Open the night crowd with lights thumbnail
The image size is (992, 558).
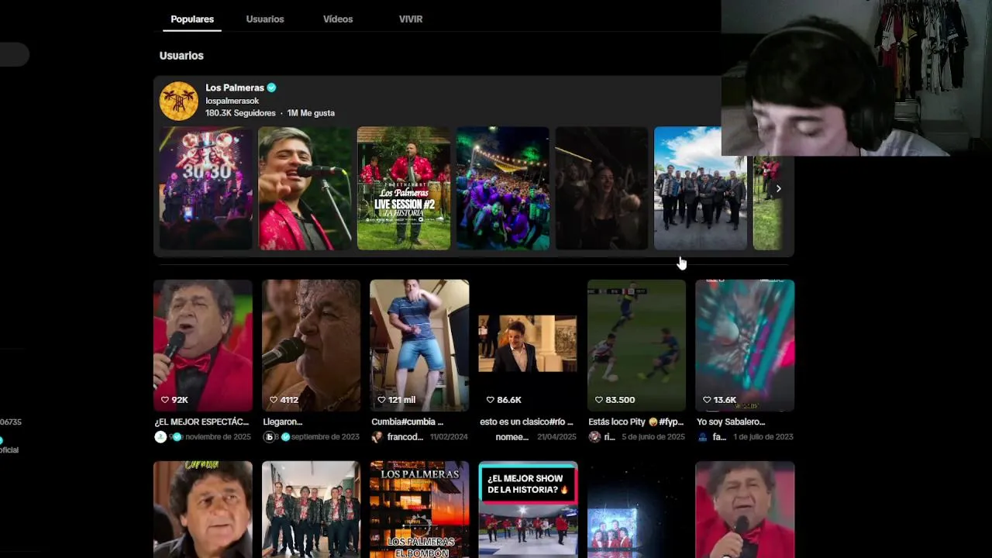click(x=503, y=188)
